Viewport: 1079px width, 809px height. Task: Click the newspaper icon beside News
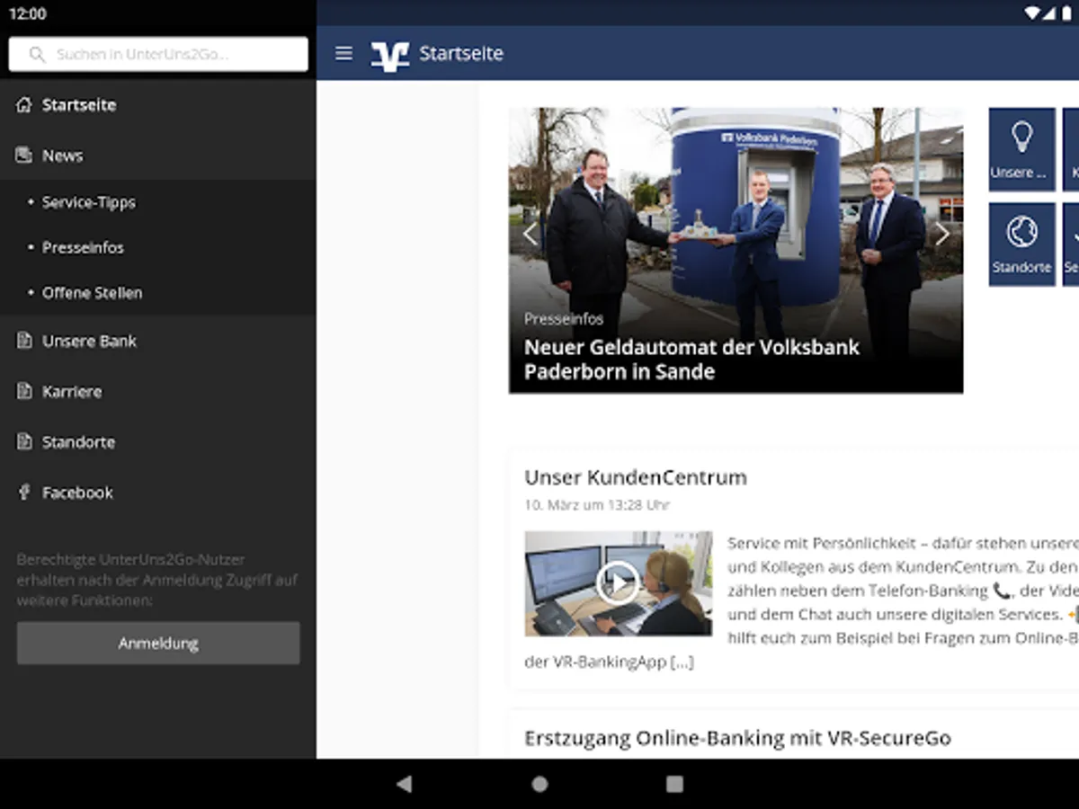click(x=24, y=155)
